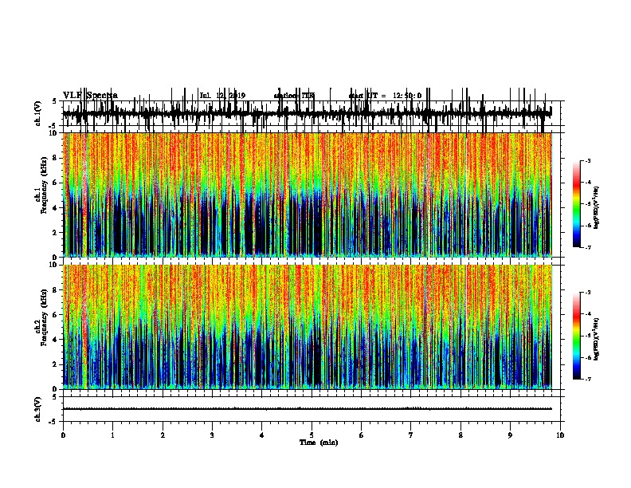Screen dimensions: 631x488
Task: Click the -3 label on ch.1 colorbar
Action: pyautogui.click(x=587, y=160)
